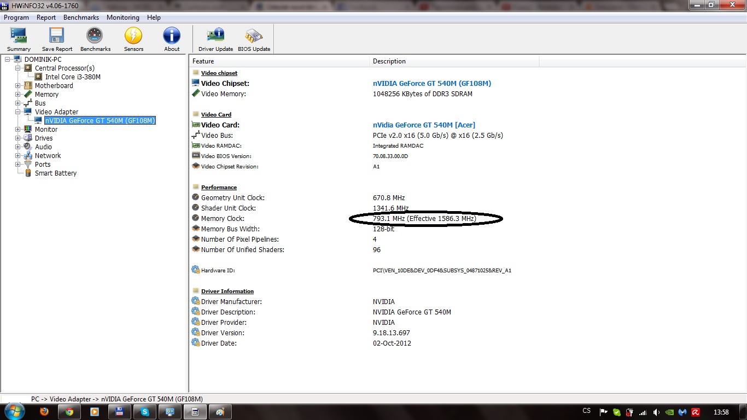Open the About info icon
This screenshot has width=747, height=420.
pos(172,39)
